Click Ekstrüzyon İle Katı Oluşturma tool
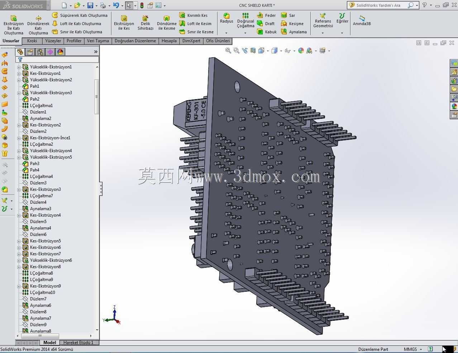The height and width of the screenshot is (353, 458). [x=13, y=25]
